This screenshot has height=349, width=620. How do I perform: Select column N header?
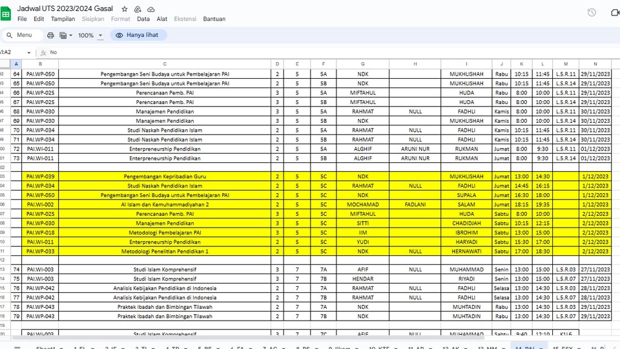pyautogui.click(x=595, y=64)
